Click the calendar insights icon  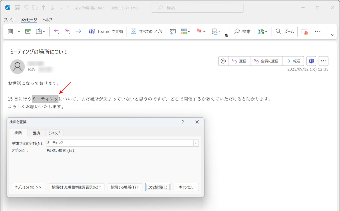click(x=305, y=31)
